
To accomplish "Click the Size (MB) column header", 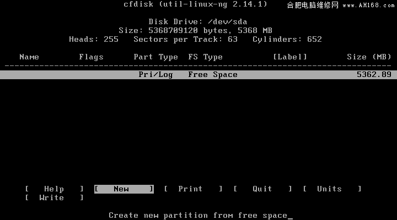I will click(x=369, y=57).
